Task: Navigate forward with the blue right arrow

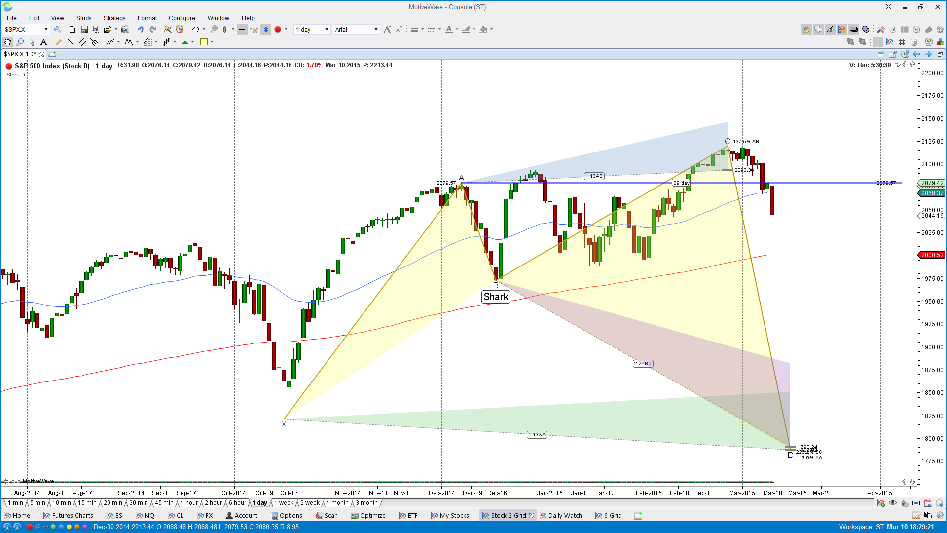Action: [x=928, y=54]
